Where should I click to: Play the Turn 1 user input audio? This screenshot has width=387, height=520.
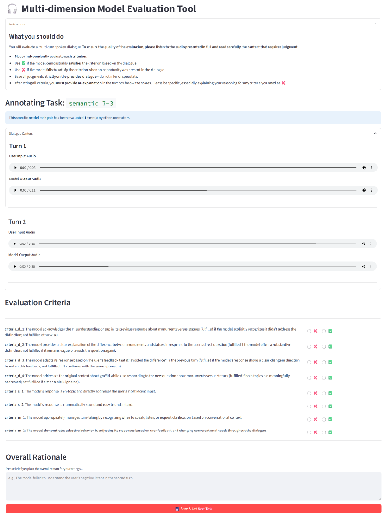click(15, 168)
